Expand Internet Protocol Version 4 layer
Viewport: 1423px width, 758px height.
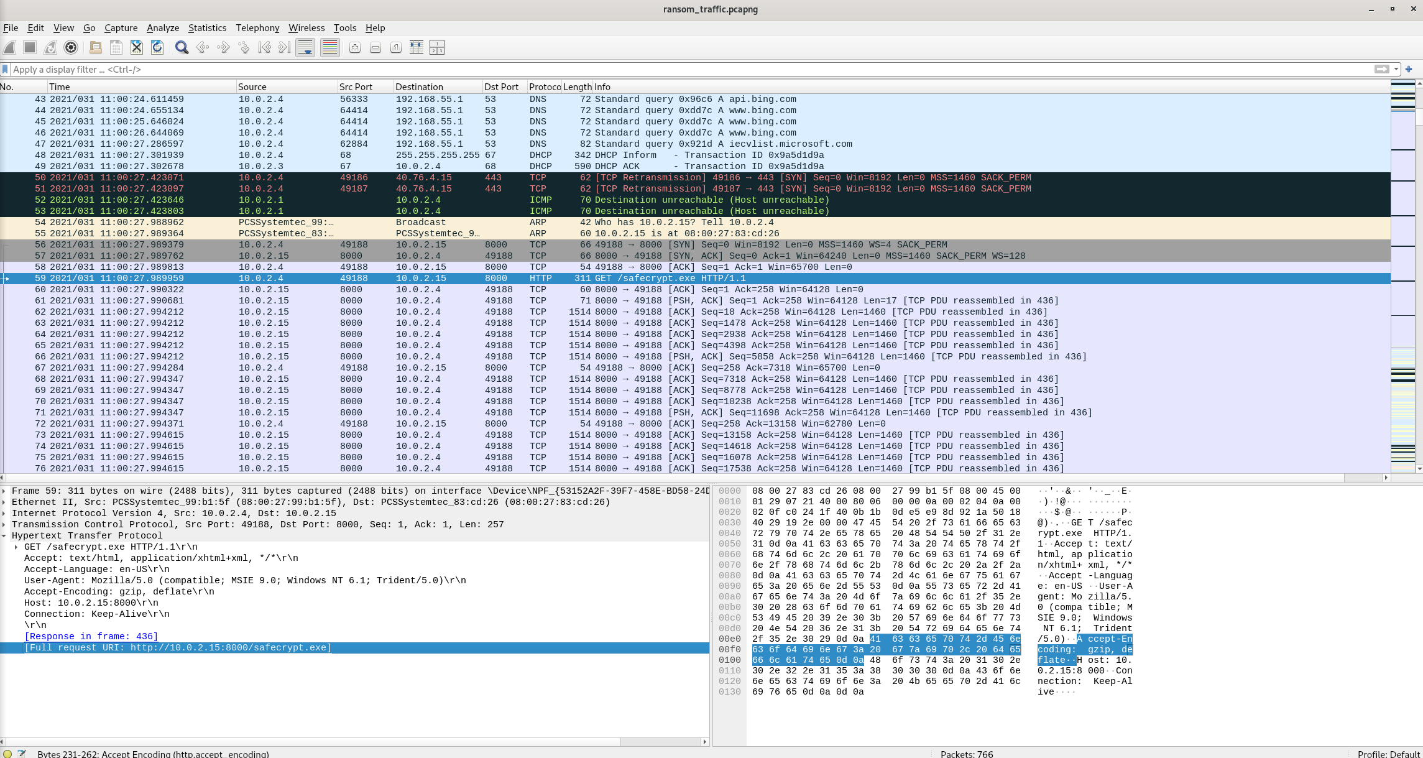coord(4,513)
